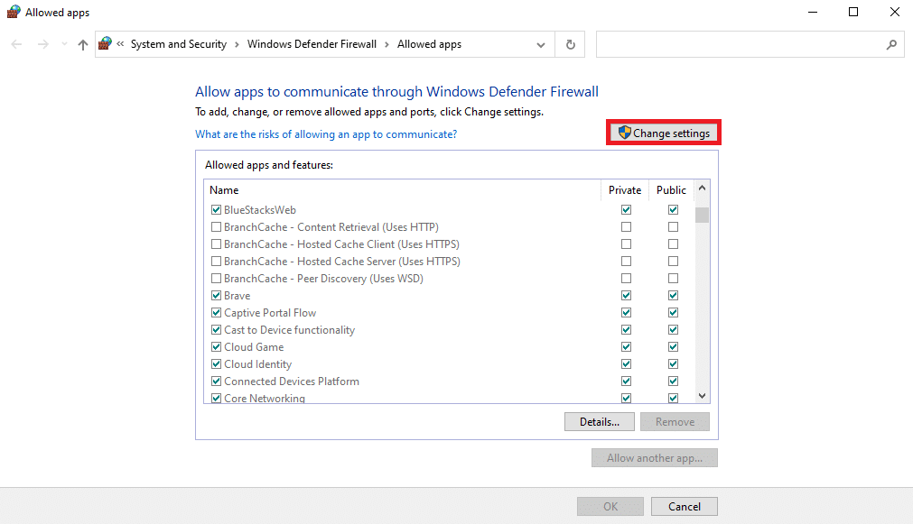Click the list scrollbar thumb

point(703,215)
